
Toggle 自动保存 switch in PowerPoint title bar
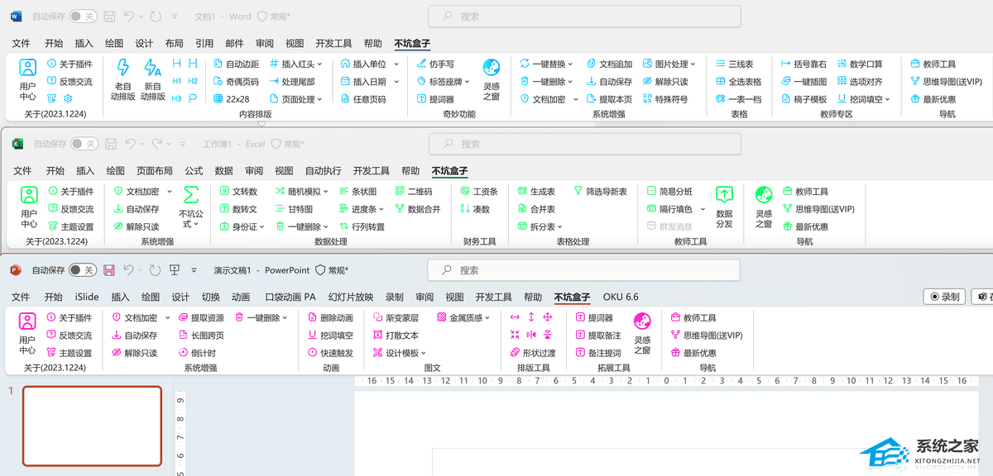point(82,269)
